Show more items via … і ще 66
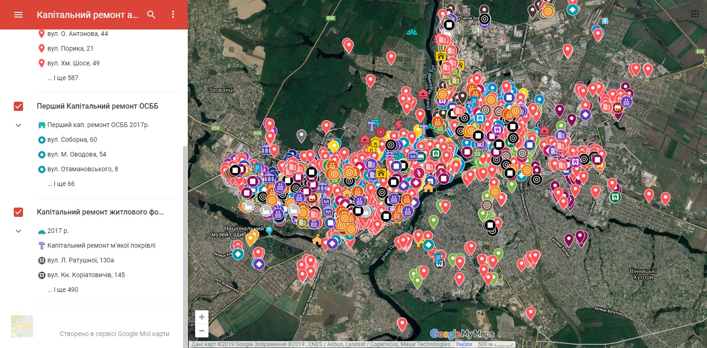The width and height of the screenshot is (707, 348). point(61,184)
